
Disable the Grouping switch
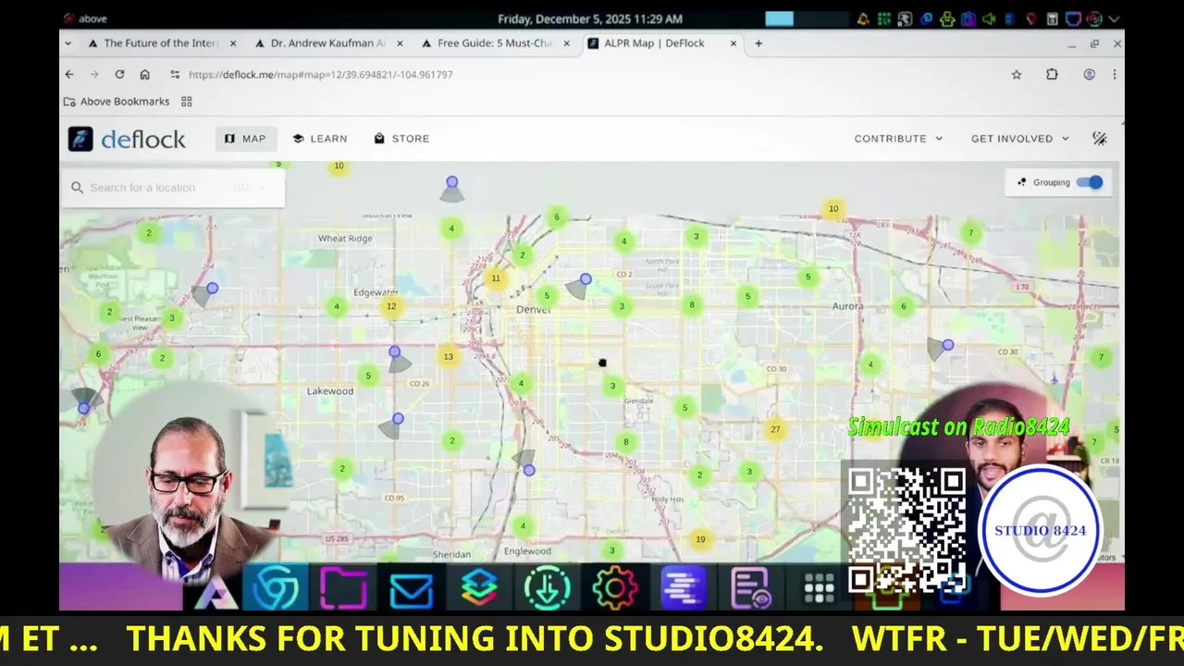pos(1090,182)
